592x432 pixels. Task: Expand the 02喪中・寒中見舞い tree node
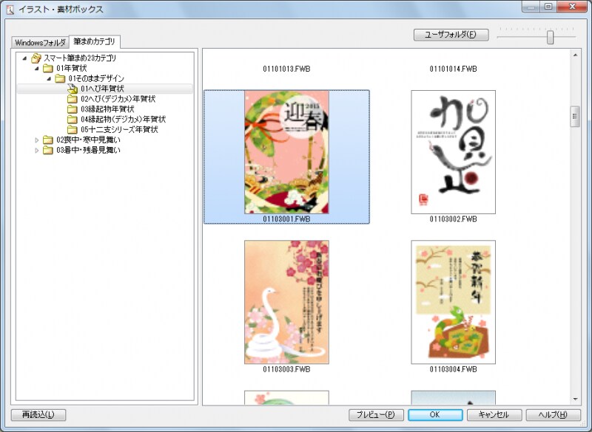(37, 140)
